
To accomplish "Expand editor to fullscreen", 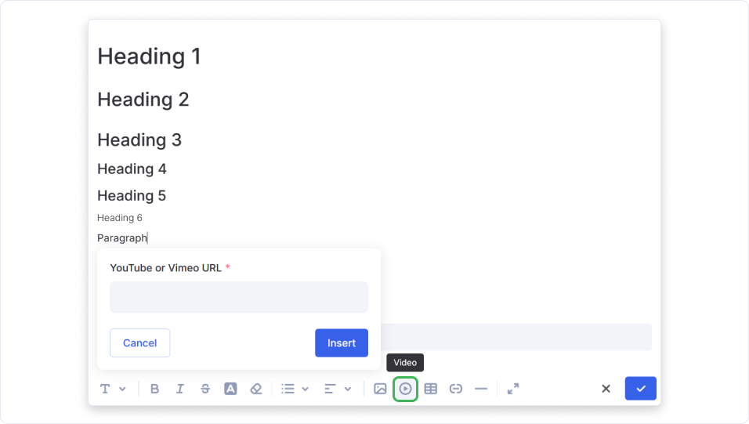I will pos(513,389).
